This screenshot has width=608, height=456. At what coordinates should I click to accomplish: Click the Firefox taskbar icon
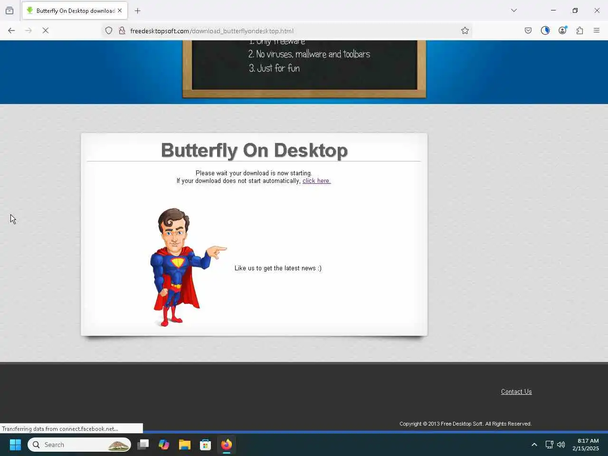227,445
